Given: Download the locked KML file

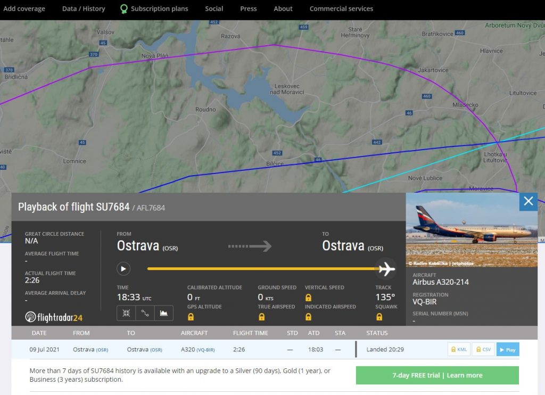Looking at the screenshot, I should 459,349.
